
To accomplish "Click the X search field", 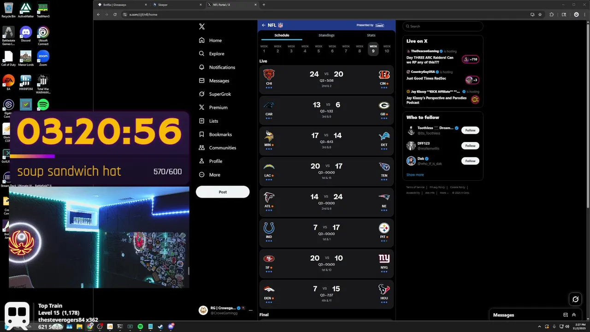I will click(442, 26).
